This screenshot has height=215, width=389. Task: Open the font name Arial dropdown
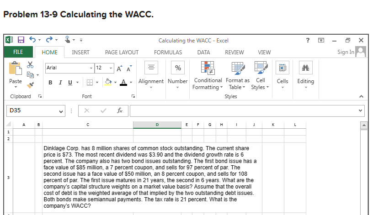[x=91, y=68]
